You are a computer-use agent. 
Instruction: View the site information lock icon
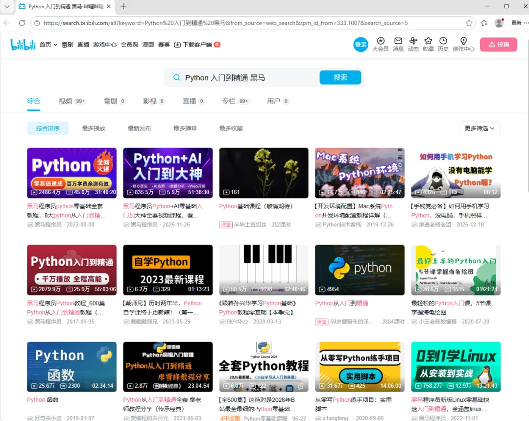point(37,23)
